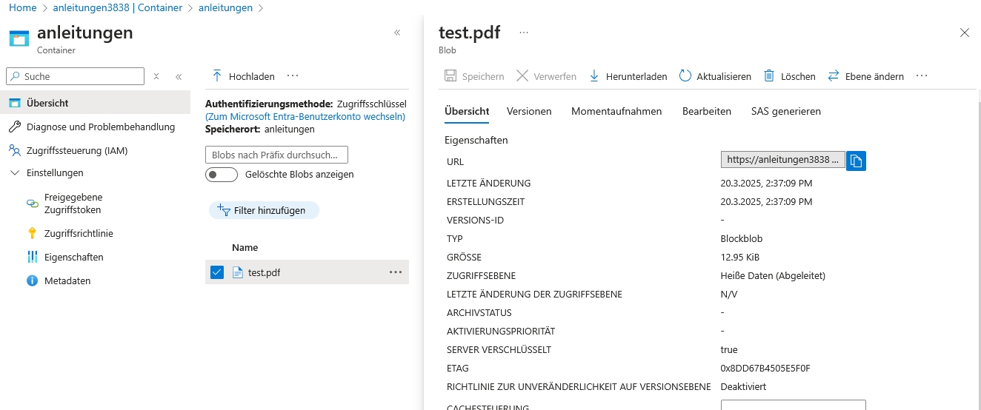Refresh blob with Aktualisieren icon

click(x=685, y=76)
